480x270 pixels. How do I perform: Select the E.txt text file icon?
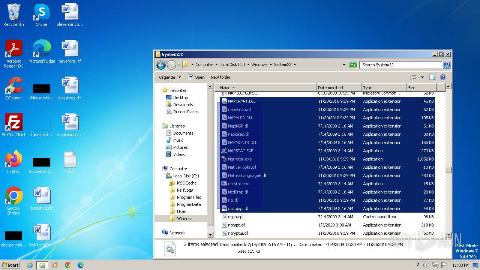70,162
